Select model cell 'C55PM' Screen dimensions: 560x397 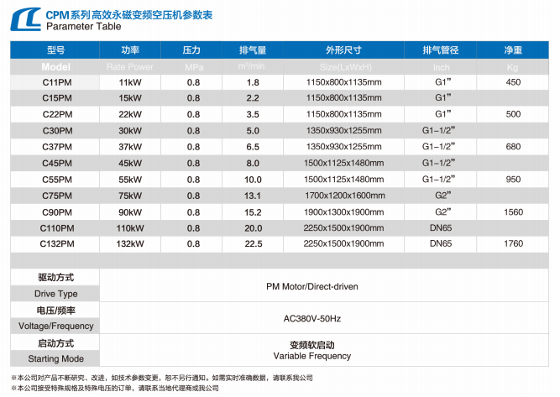click(57, 180)
